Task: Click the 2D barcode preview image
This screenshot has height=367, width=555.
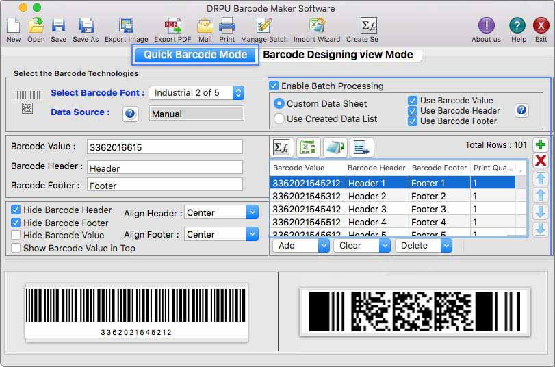Action: pos(415,312)
